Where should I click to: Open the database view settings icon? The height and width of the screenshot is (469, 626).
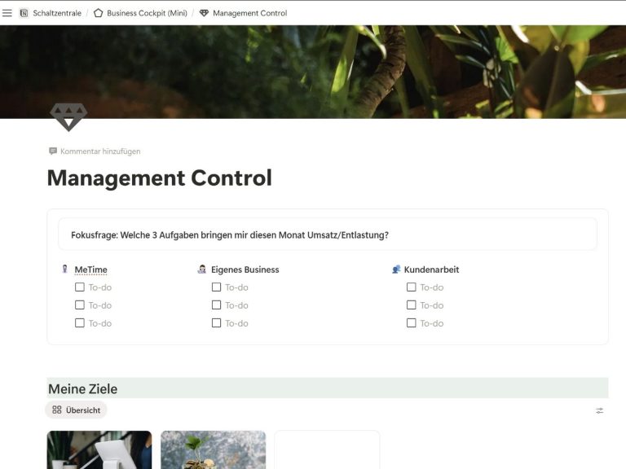(x=600, y=410)
